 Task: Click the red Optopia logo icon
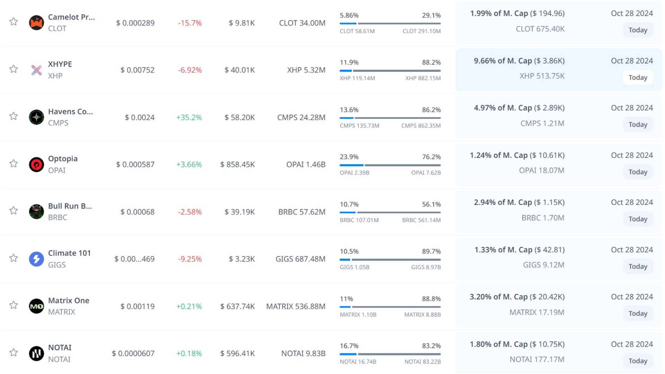coord(36,164)
